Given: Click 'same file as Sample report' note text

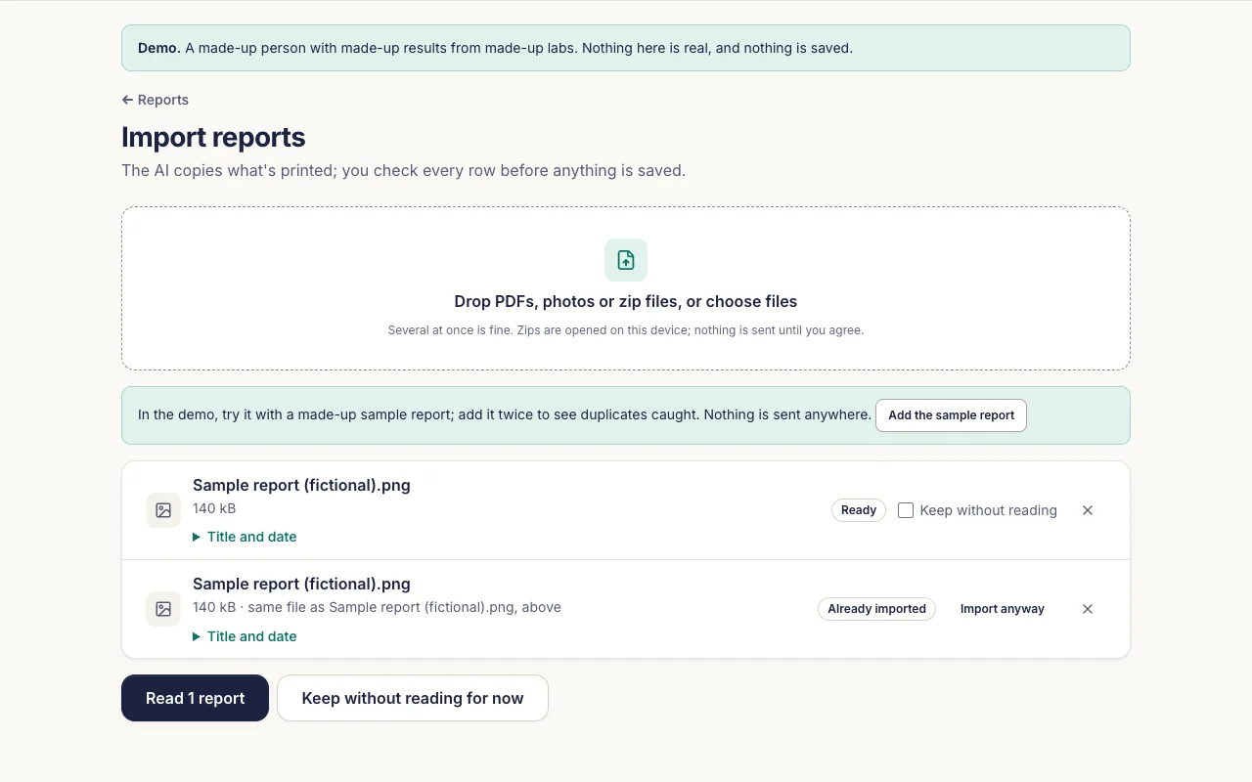Looking at the screenshot, I should click(x=405, y=607).
